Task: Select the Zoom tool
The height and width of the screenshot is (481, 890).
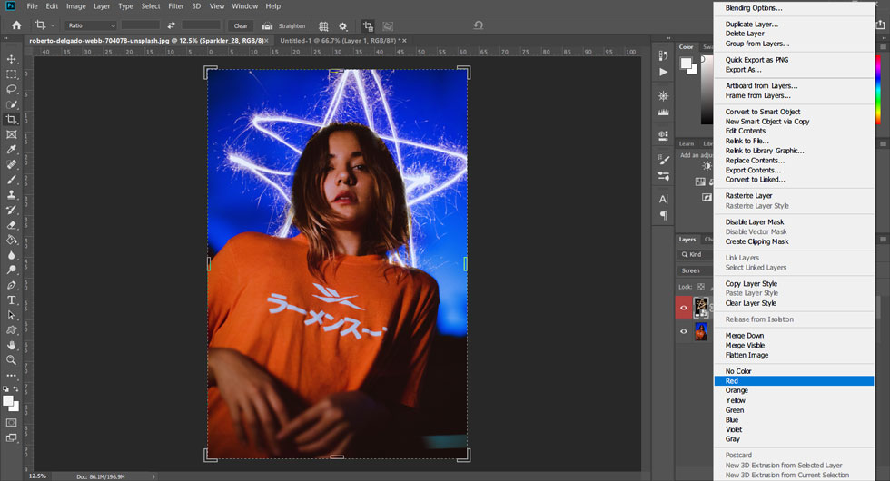Action: pyautogui.click(x=12, y=360)
